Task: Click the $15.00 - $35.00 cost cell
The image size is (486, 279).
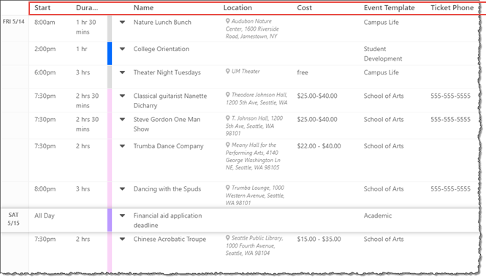Action: pos(319,239)
